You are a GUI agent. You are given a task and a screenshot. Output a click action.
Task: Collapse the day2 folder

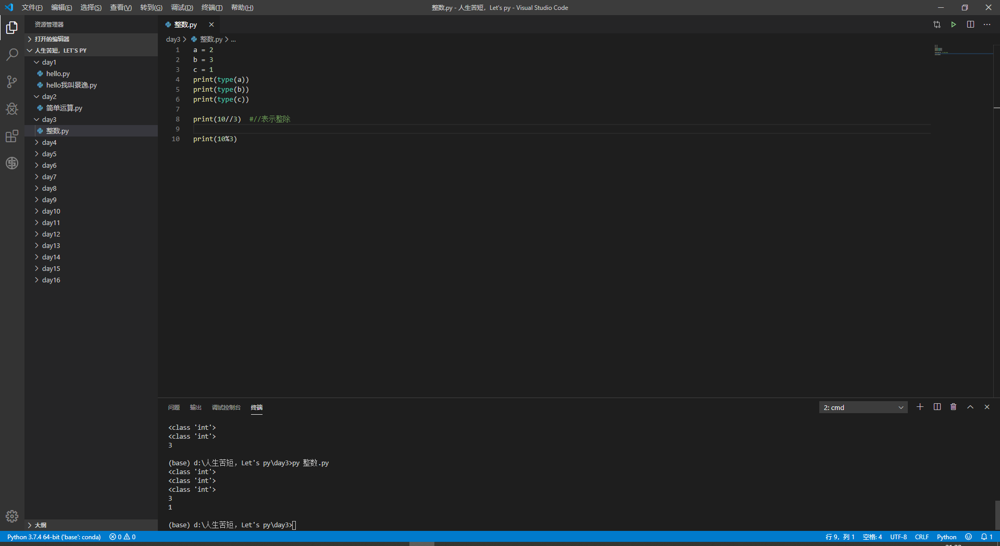[x=49, y=96]
